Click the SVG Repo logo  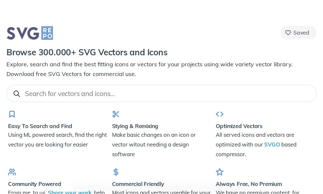click(30, 33)
